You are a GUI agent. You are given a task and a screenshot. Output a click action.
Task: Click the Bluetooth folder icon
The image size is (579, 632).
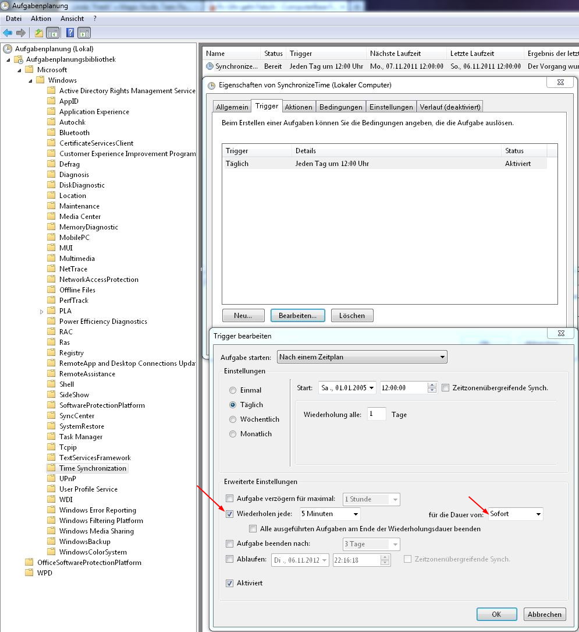click(x=51, y=132)
